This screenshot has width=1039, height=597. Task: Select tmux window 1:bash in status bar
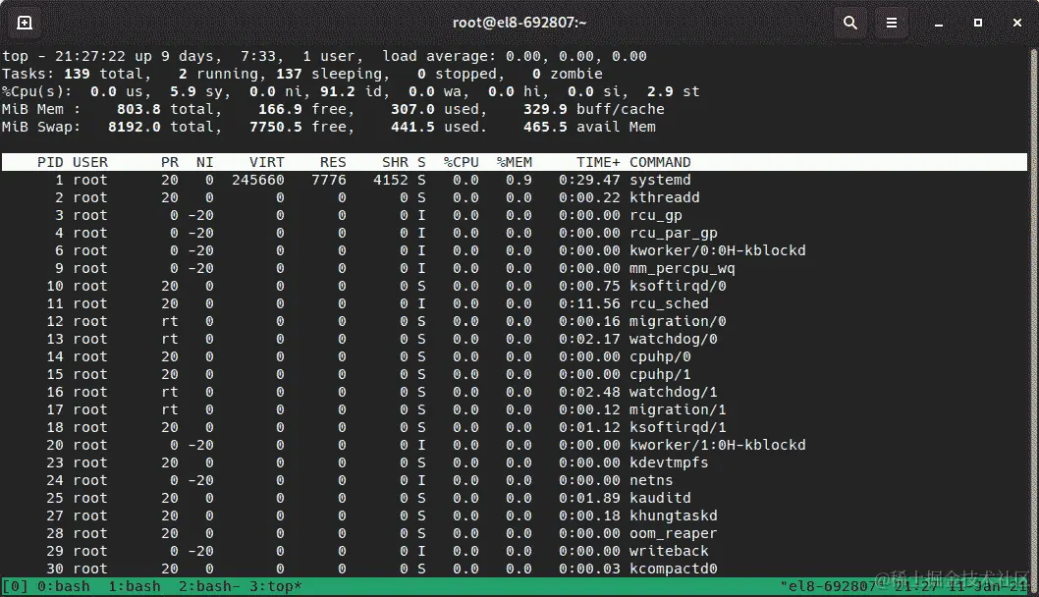tap(135, 586)
